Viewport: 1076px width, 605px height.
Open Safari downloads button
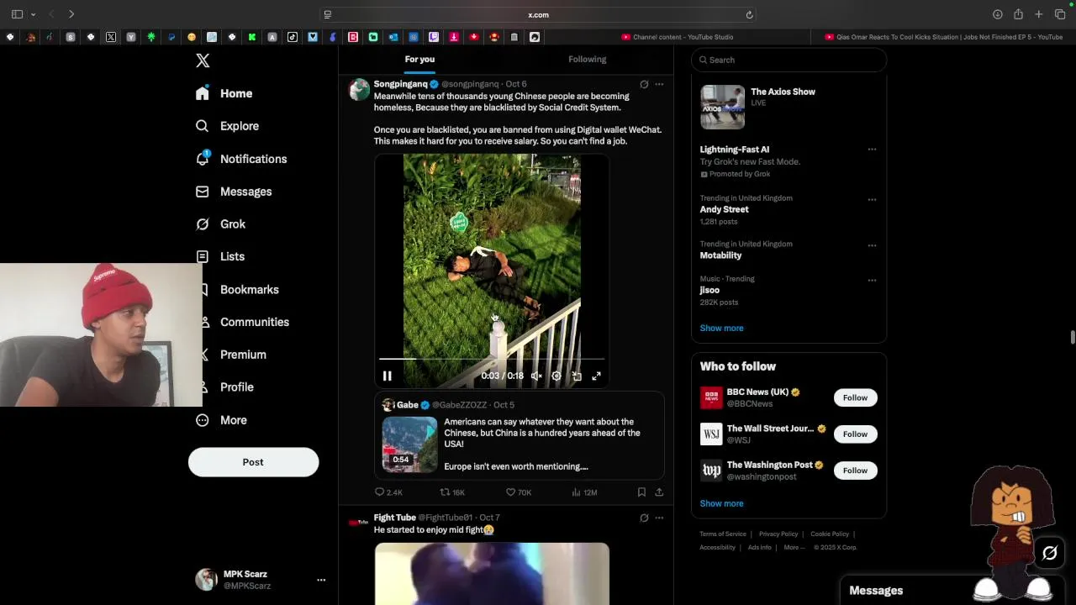coord(998,14)
